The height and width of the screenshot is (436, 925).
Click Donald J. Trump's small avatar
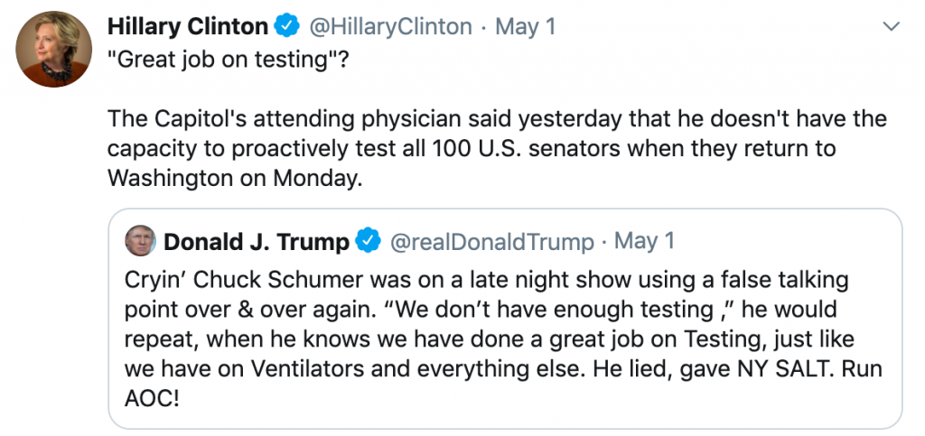point(140,241)
